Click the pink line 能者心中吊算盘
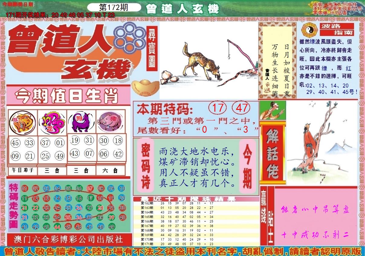The image size is (365, 256). coord(315,210)
